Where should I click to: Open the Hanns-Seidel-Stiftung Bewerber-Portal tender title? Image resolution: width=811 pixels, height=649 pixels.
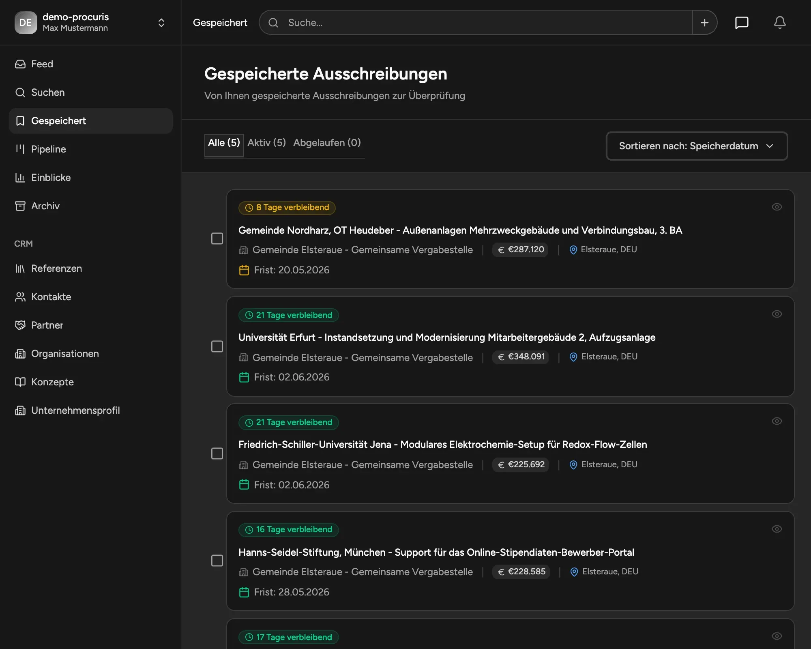(436, 552)
